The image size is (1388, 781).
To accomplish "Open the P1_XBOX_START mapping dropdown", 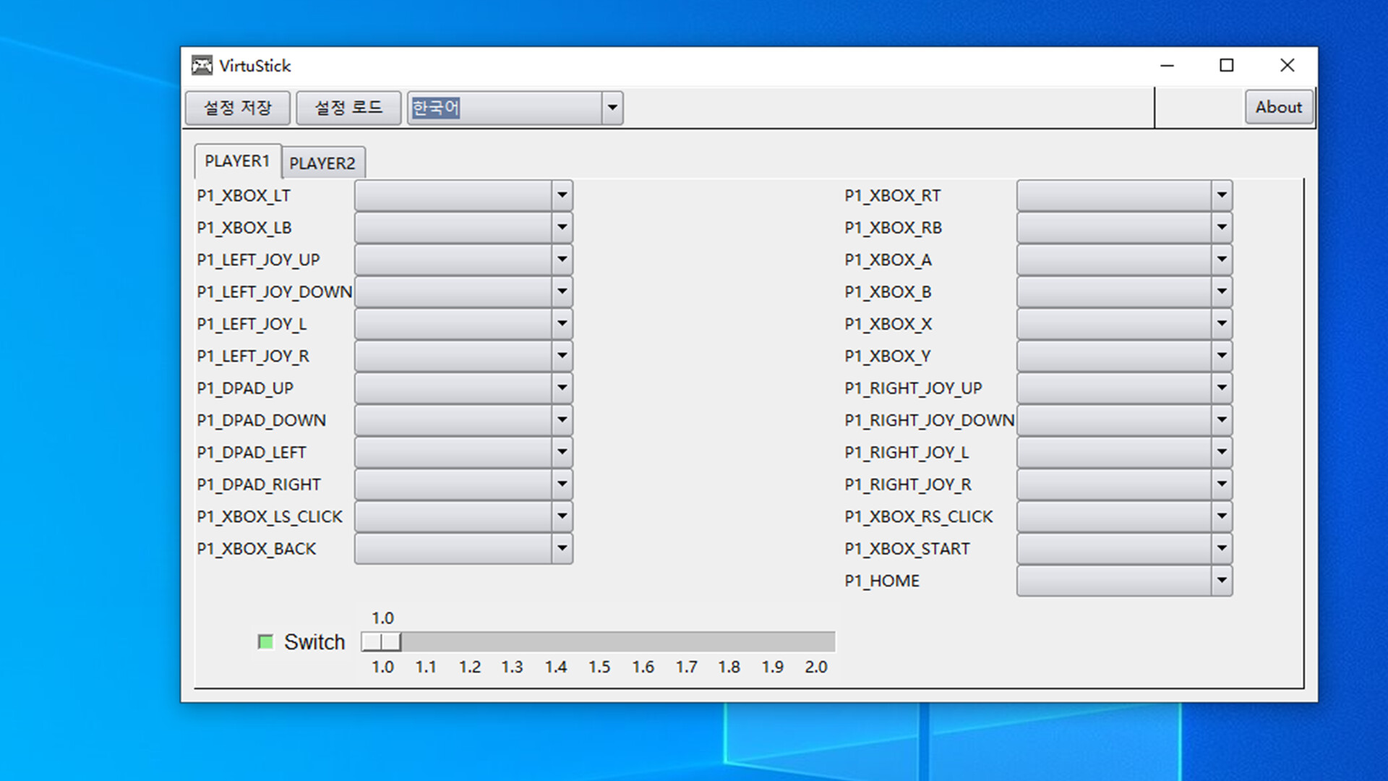I will [x=1222, y=548].
